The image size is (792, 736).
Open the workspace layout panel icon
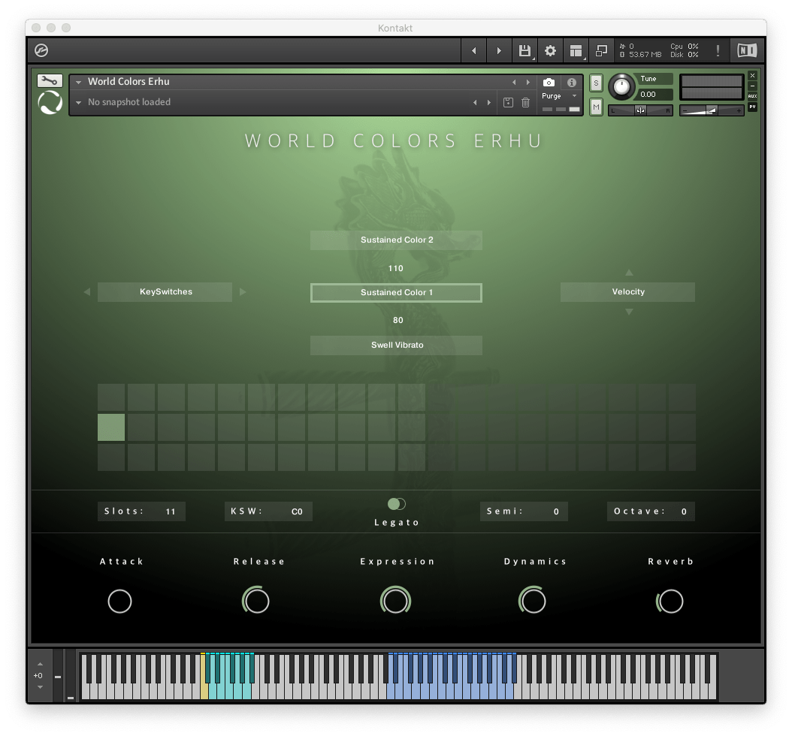click(576, 50)
